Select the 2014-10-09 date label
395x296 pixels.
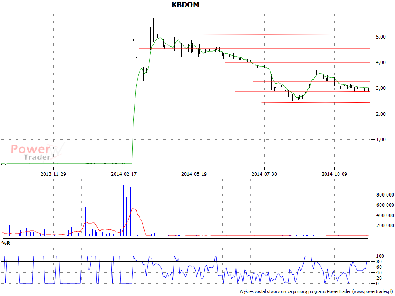point(334,174)
